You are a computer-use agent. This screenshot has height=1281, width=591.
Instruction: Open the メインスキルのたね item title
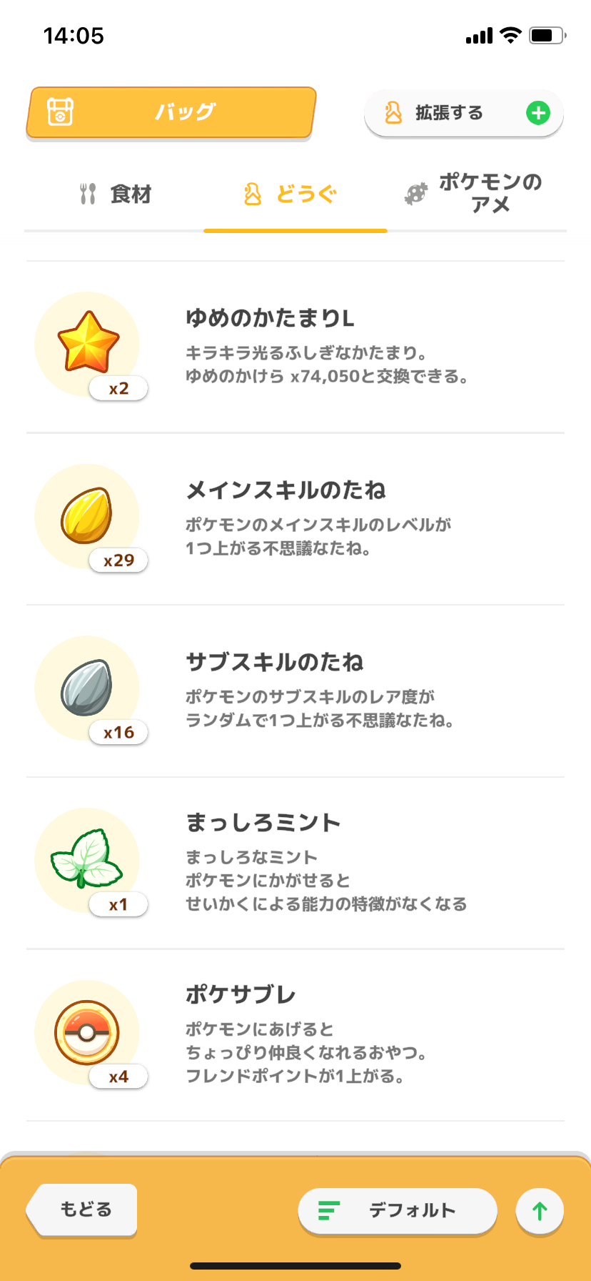click(x=286, y=490)
